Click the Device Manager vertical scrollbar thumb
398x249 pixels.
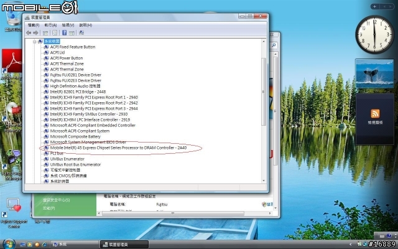click(264, 92)
